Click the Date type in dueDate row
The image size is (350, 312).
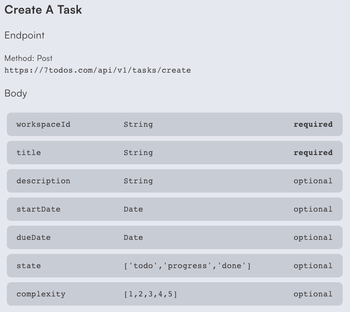pyautogui.click(x=133, y=237)
